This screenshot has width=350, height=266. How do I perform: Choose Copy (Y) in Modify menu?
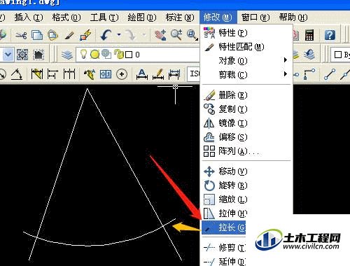pyautogui.click(x=246, y=109)
